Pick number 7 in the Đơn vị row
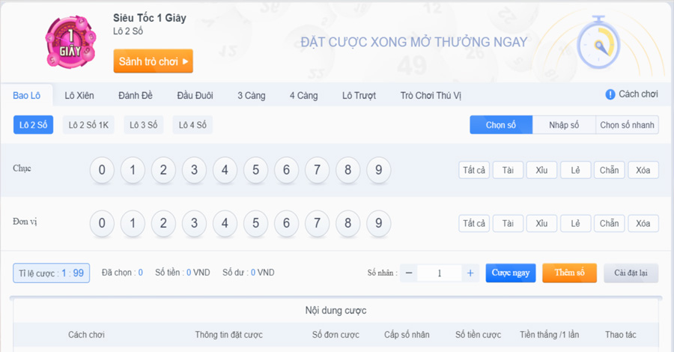 pos(318,223)
